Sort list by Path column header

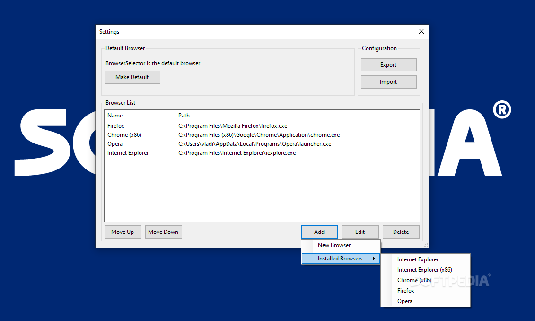pyautogui.click(x=287, y=116)
